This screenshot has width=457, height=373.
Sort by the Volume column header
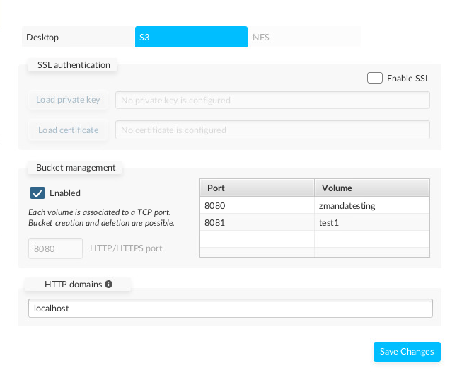[371, 188]
